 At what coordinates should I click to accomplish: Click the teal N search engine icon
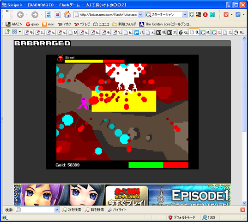coord(212,14)
